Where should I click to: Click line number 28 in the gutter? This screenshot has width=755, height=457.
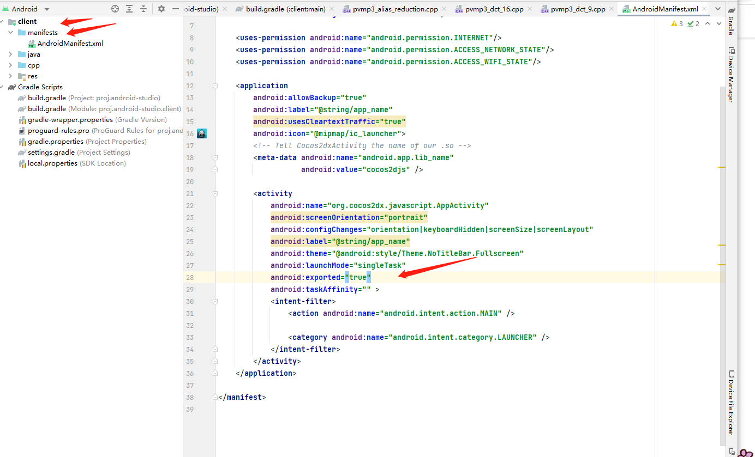click(x=190, y=277)
